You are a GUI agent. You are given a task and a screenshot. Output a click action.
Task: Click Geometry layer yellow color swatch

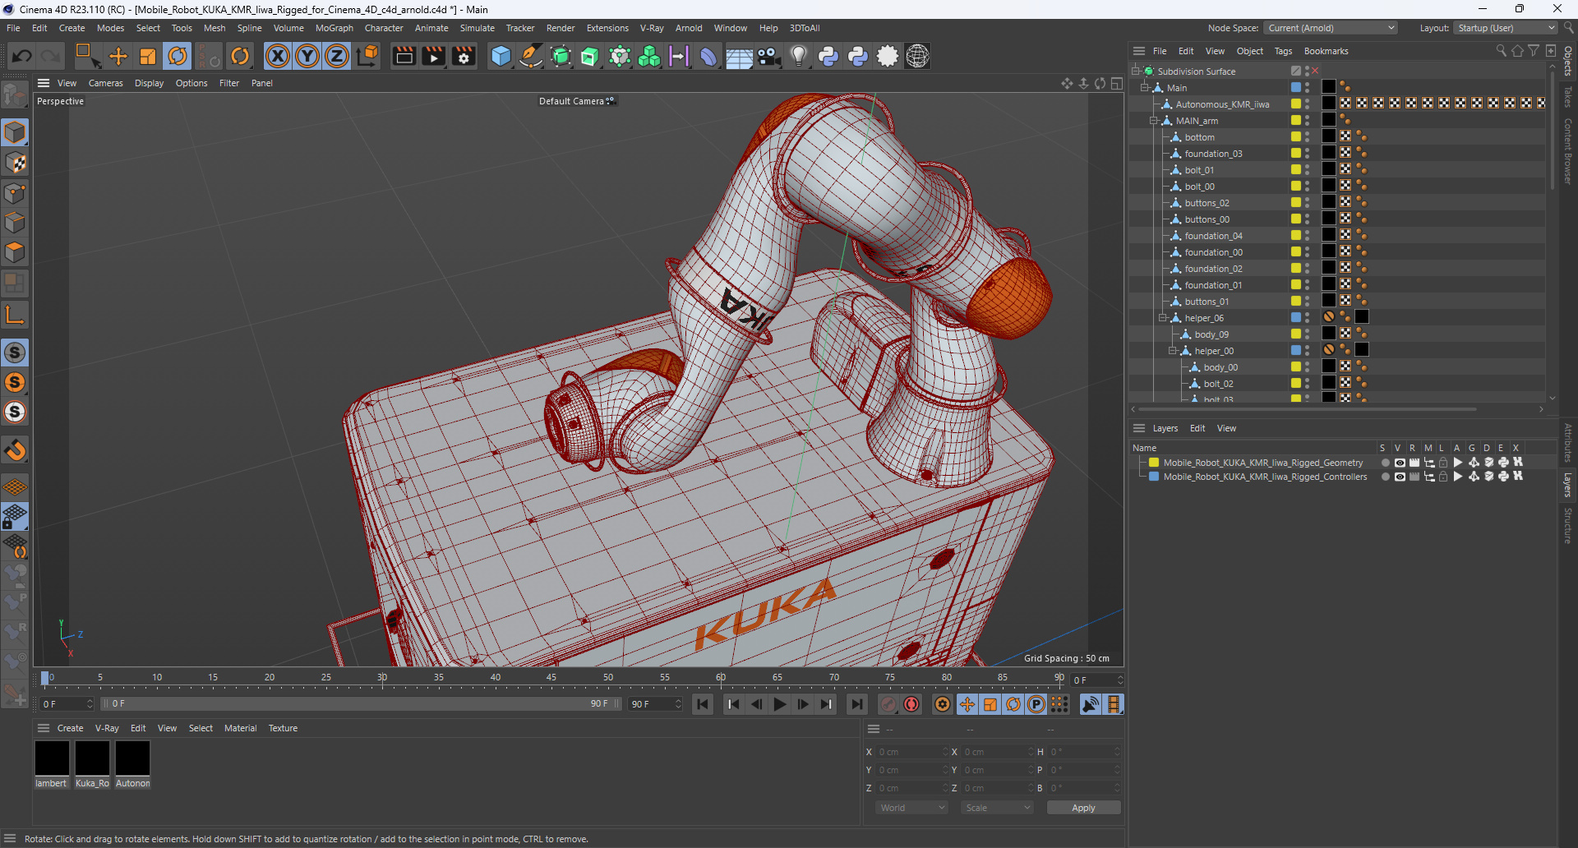[x=1154, y=463]
